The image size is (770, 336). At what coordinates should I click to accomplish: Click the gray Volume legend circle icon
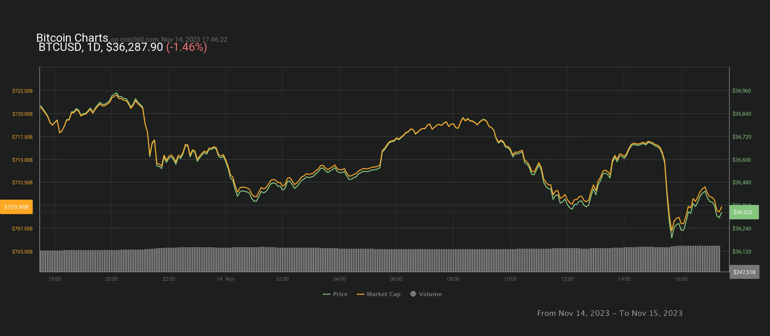click(413, 294)
